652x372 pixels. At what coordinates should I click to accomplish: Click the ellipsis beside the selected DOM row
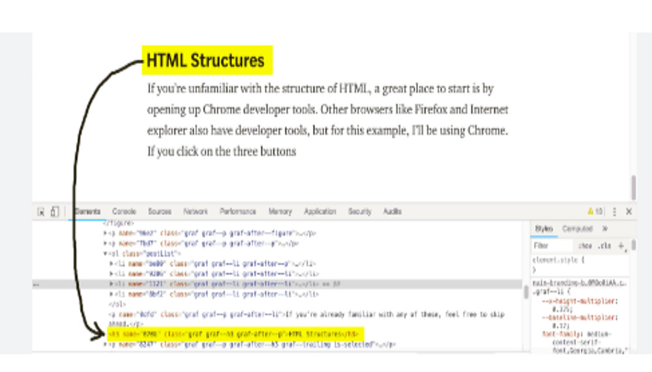pyautogui.click(x=37, y=285)
